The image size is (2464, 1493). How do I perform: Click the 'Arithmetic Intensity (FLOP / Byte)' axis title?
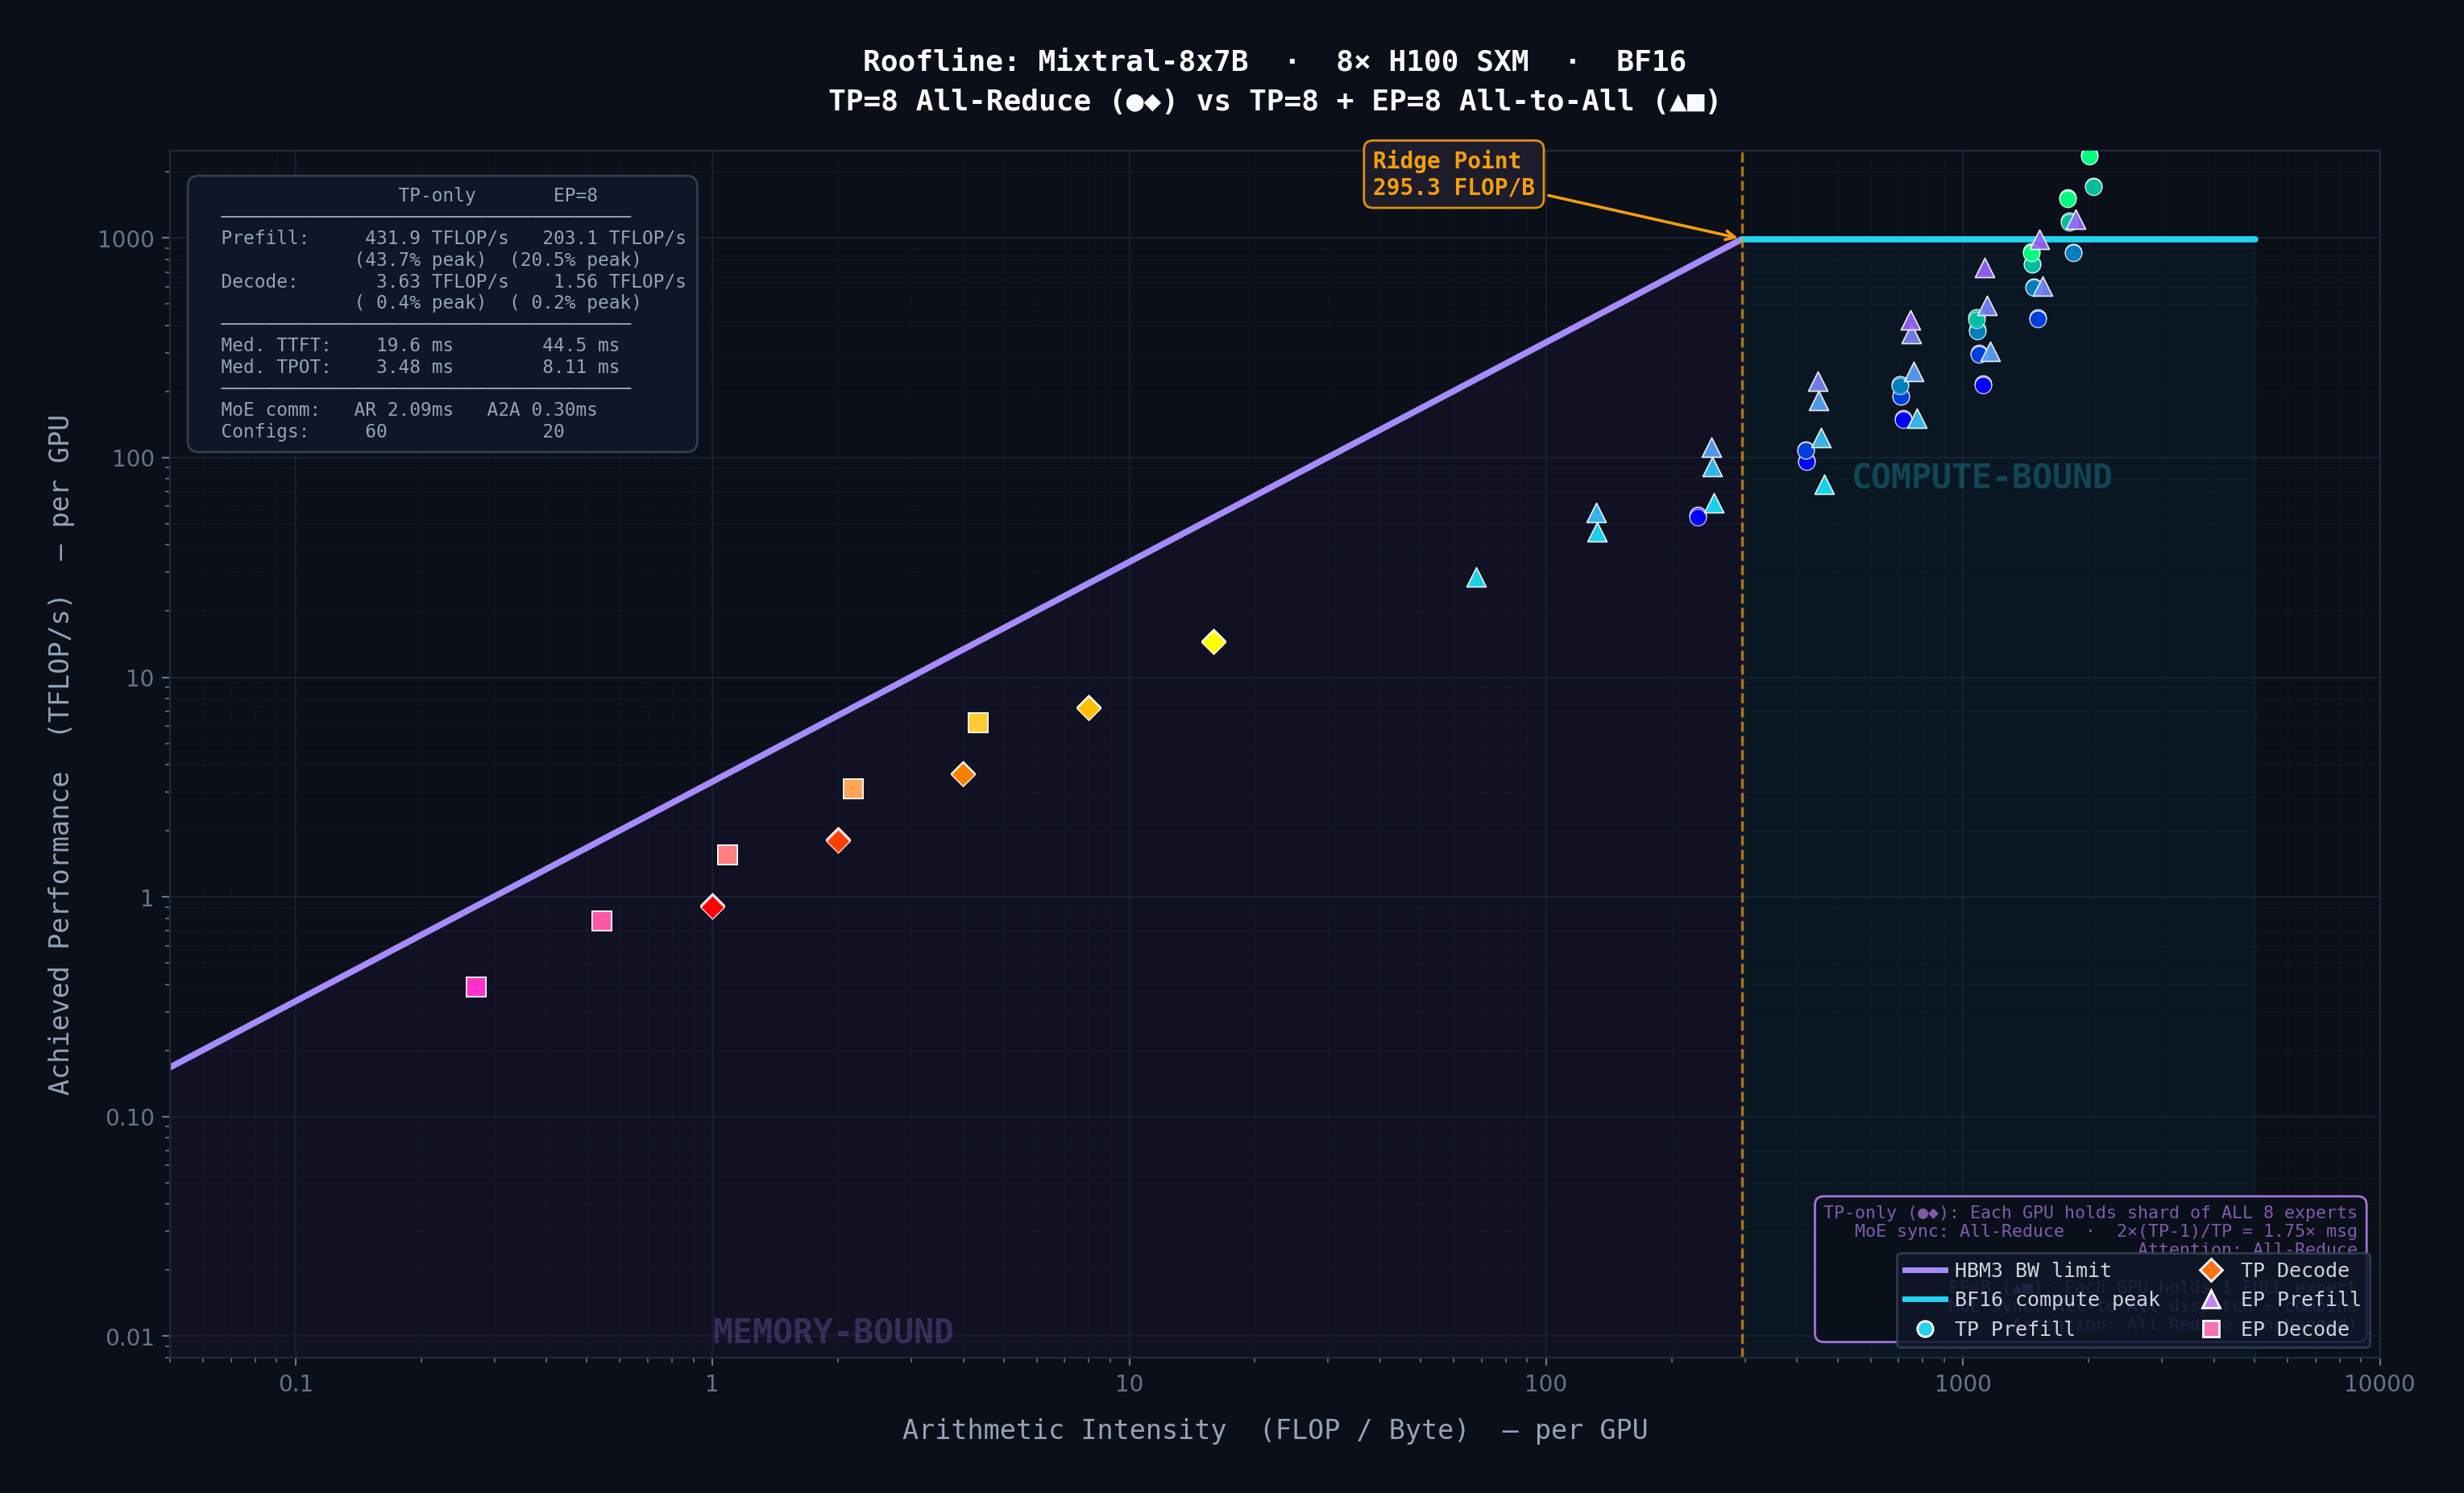pyautogui.click(x=1275, y=1430)
